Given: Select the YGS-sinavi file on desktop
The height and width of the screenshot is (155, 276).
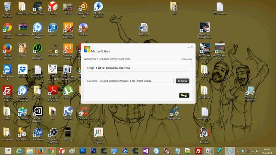Looking at the screenshot, I should coord(220,8).
